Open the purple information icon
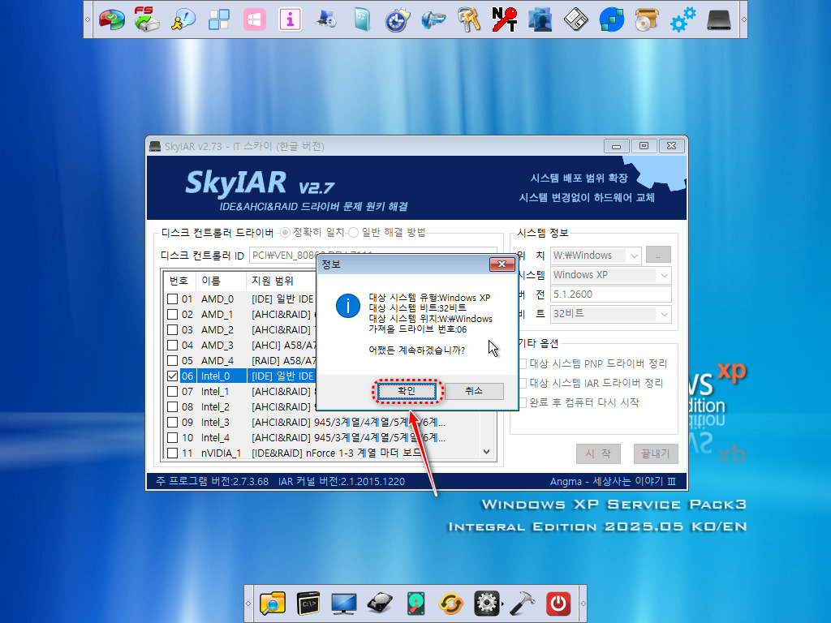Screen dimensions: 831x623 tap(290, 19)
